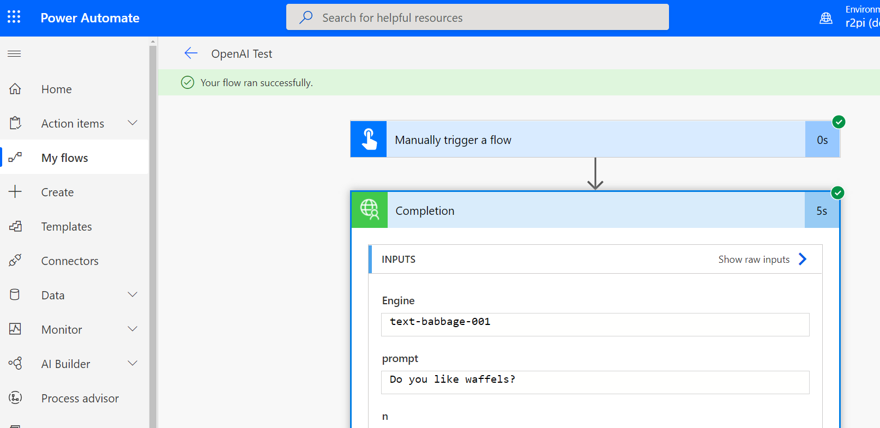The height and width of the screenshot is (428, 880).
Task: Click the Power Automate title
Action: coord(90,18)
